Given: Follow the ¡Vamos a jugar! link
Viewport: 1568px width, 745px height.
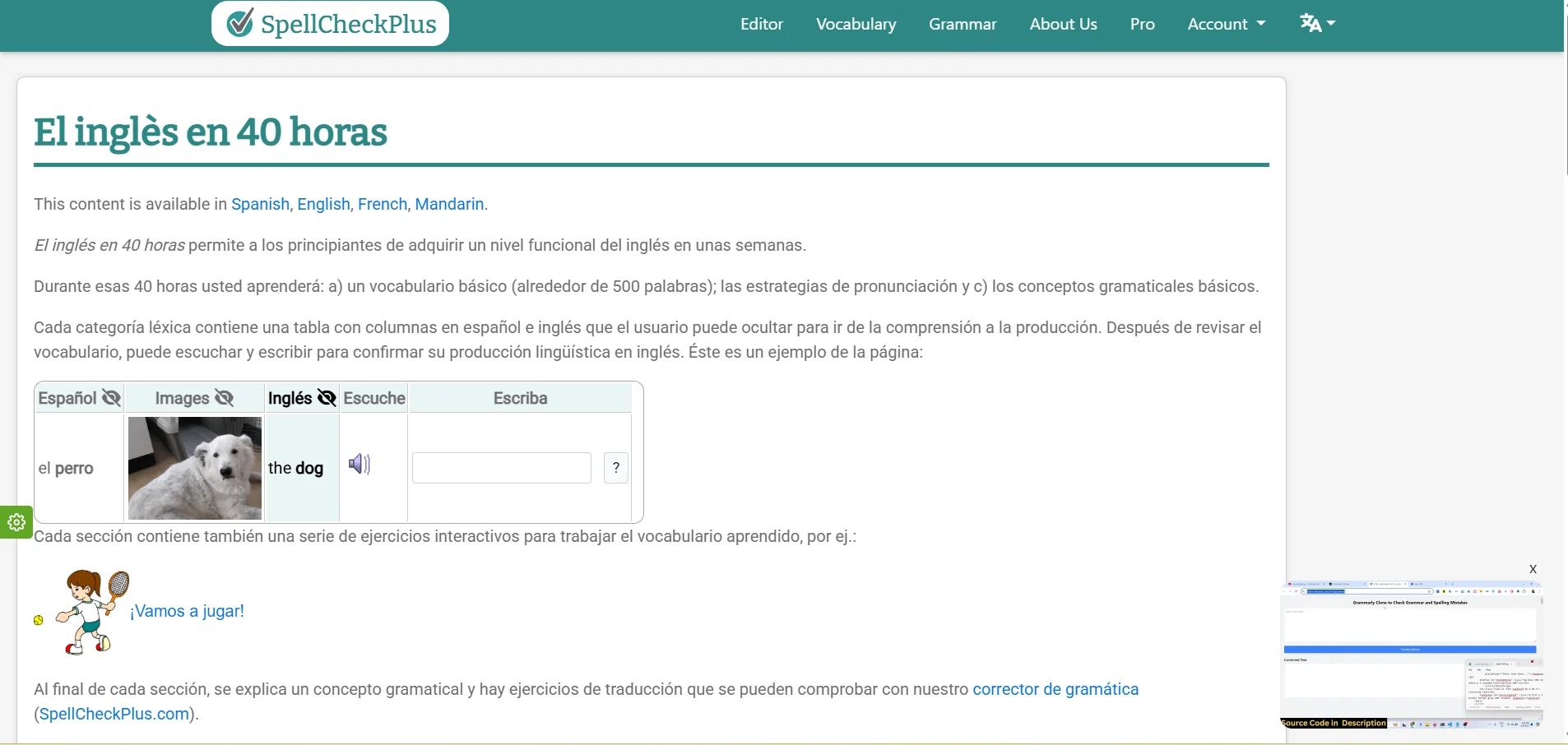Looking at the screenshot, I should [x=188, y=611].
